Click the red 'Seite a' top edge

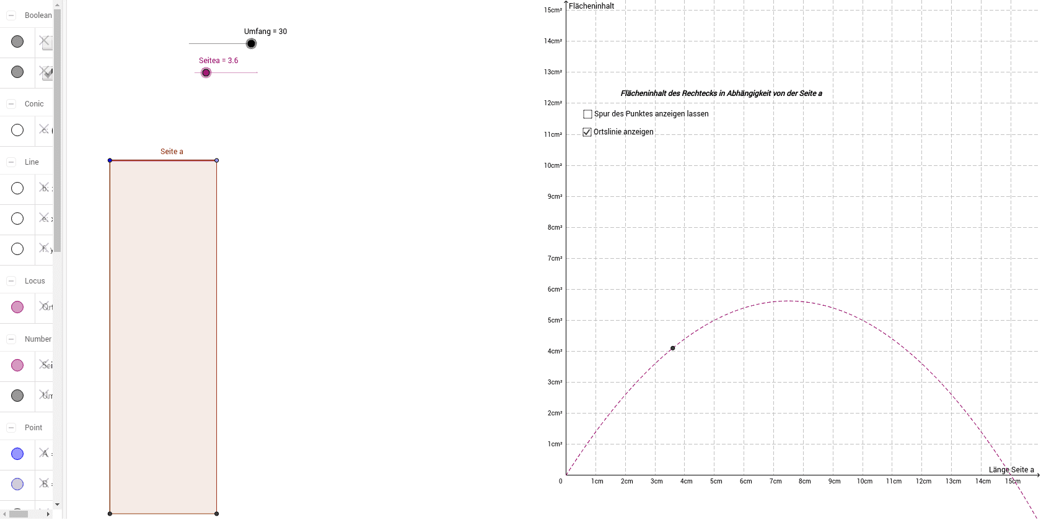tap(164, 160)
